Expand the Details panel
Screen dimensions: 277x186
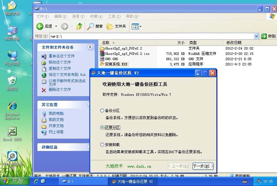(x=89, y=147)
